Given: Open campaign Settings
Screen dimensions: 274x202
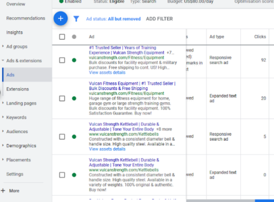Looking at the screenshot, I should 15,174.
